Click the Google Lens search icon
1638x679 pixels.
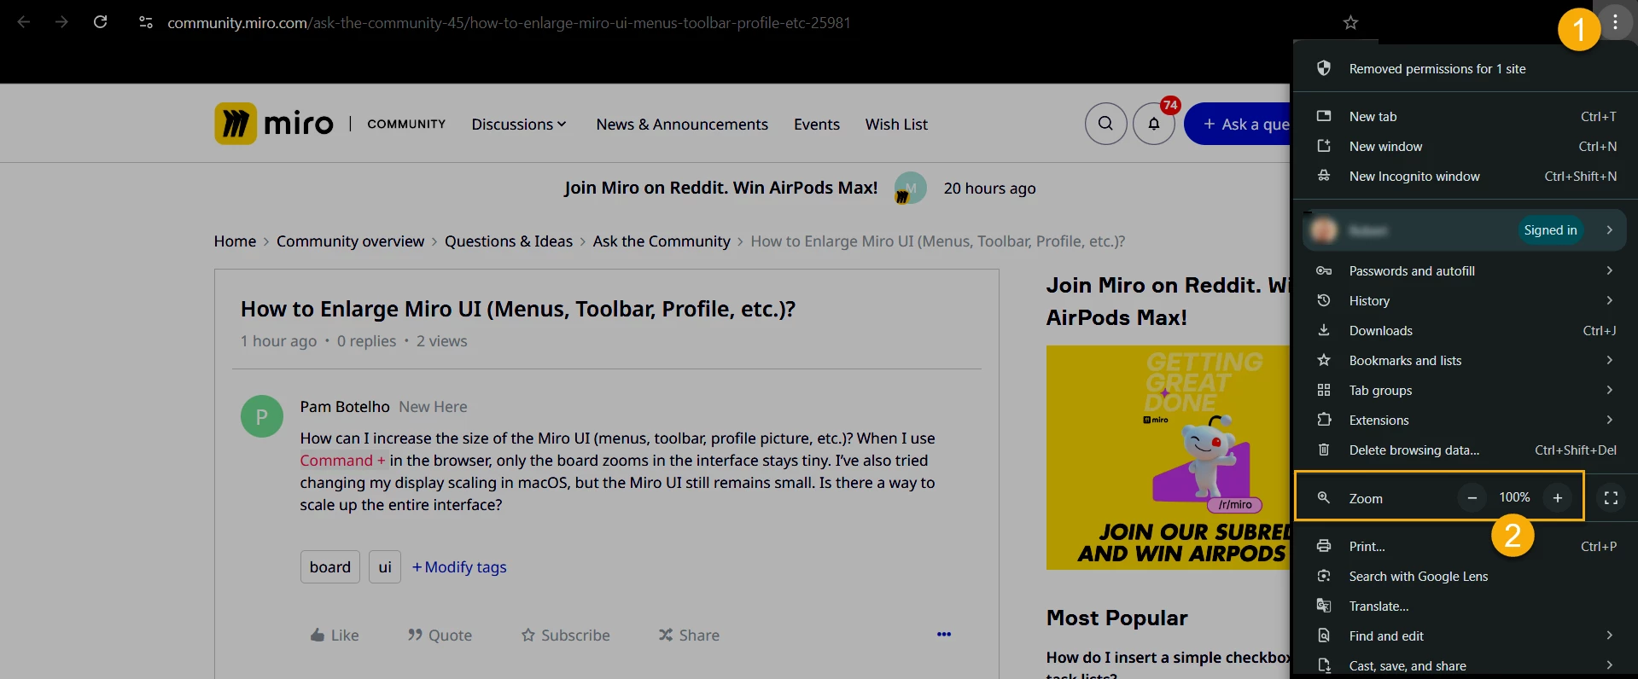(1324, 576)
